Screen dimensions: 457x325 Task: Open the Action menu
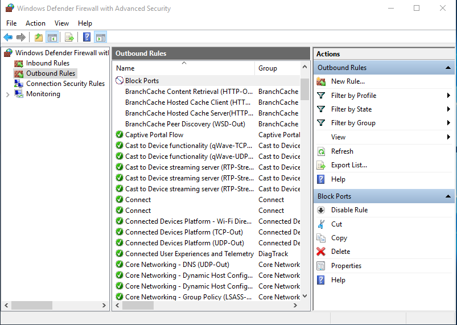35,23
